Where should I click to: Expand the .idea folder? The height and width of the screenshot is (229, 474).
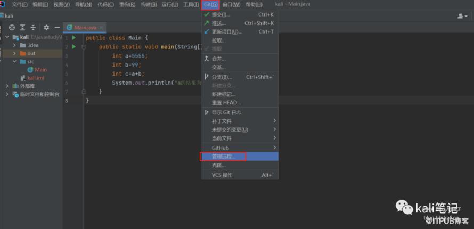[14, 45]
